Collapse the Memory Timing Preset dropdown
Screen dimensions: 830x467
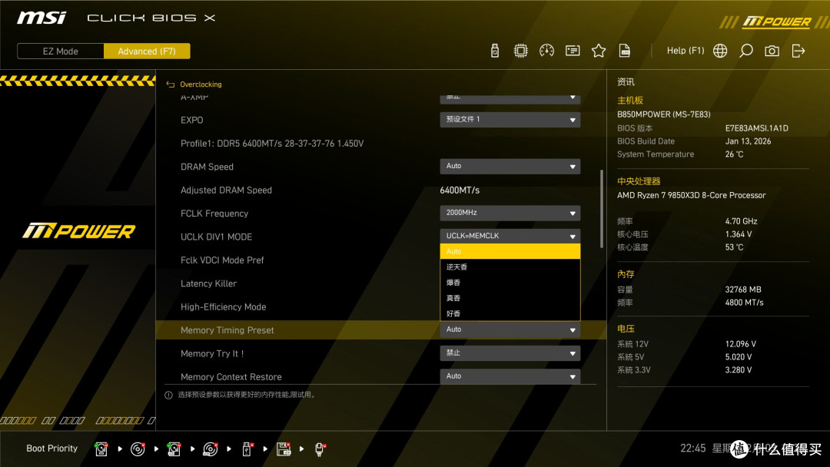coord(510,330)
